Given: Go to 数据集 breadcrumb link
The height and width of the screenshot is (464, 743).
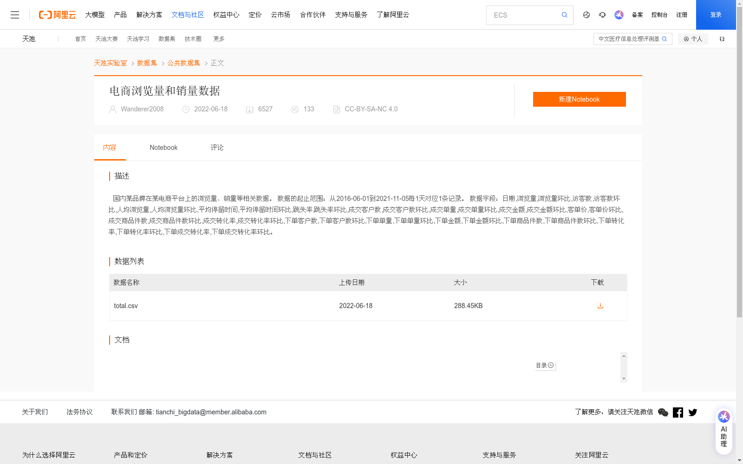Looking at the screenshot, I should click(147, 63).
